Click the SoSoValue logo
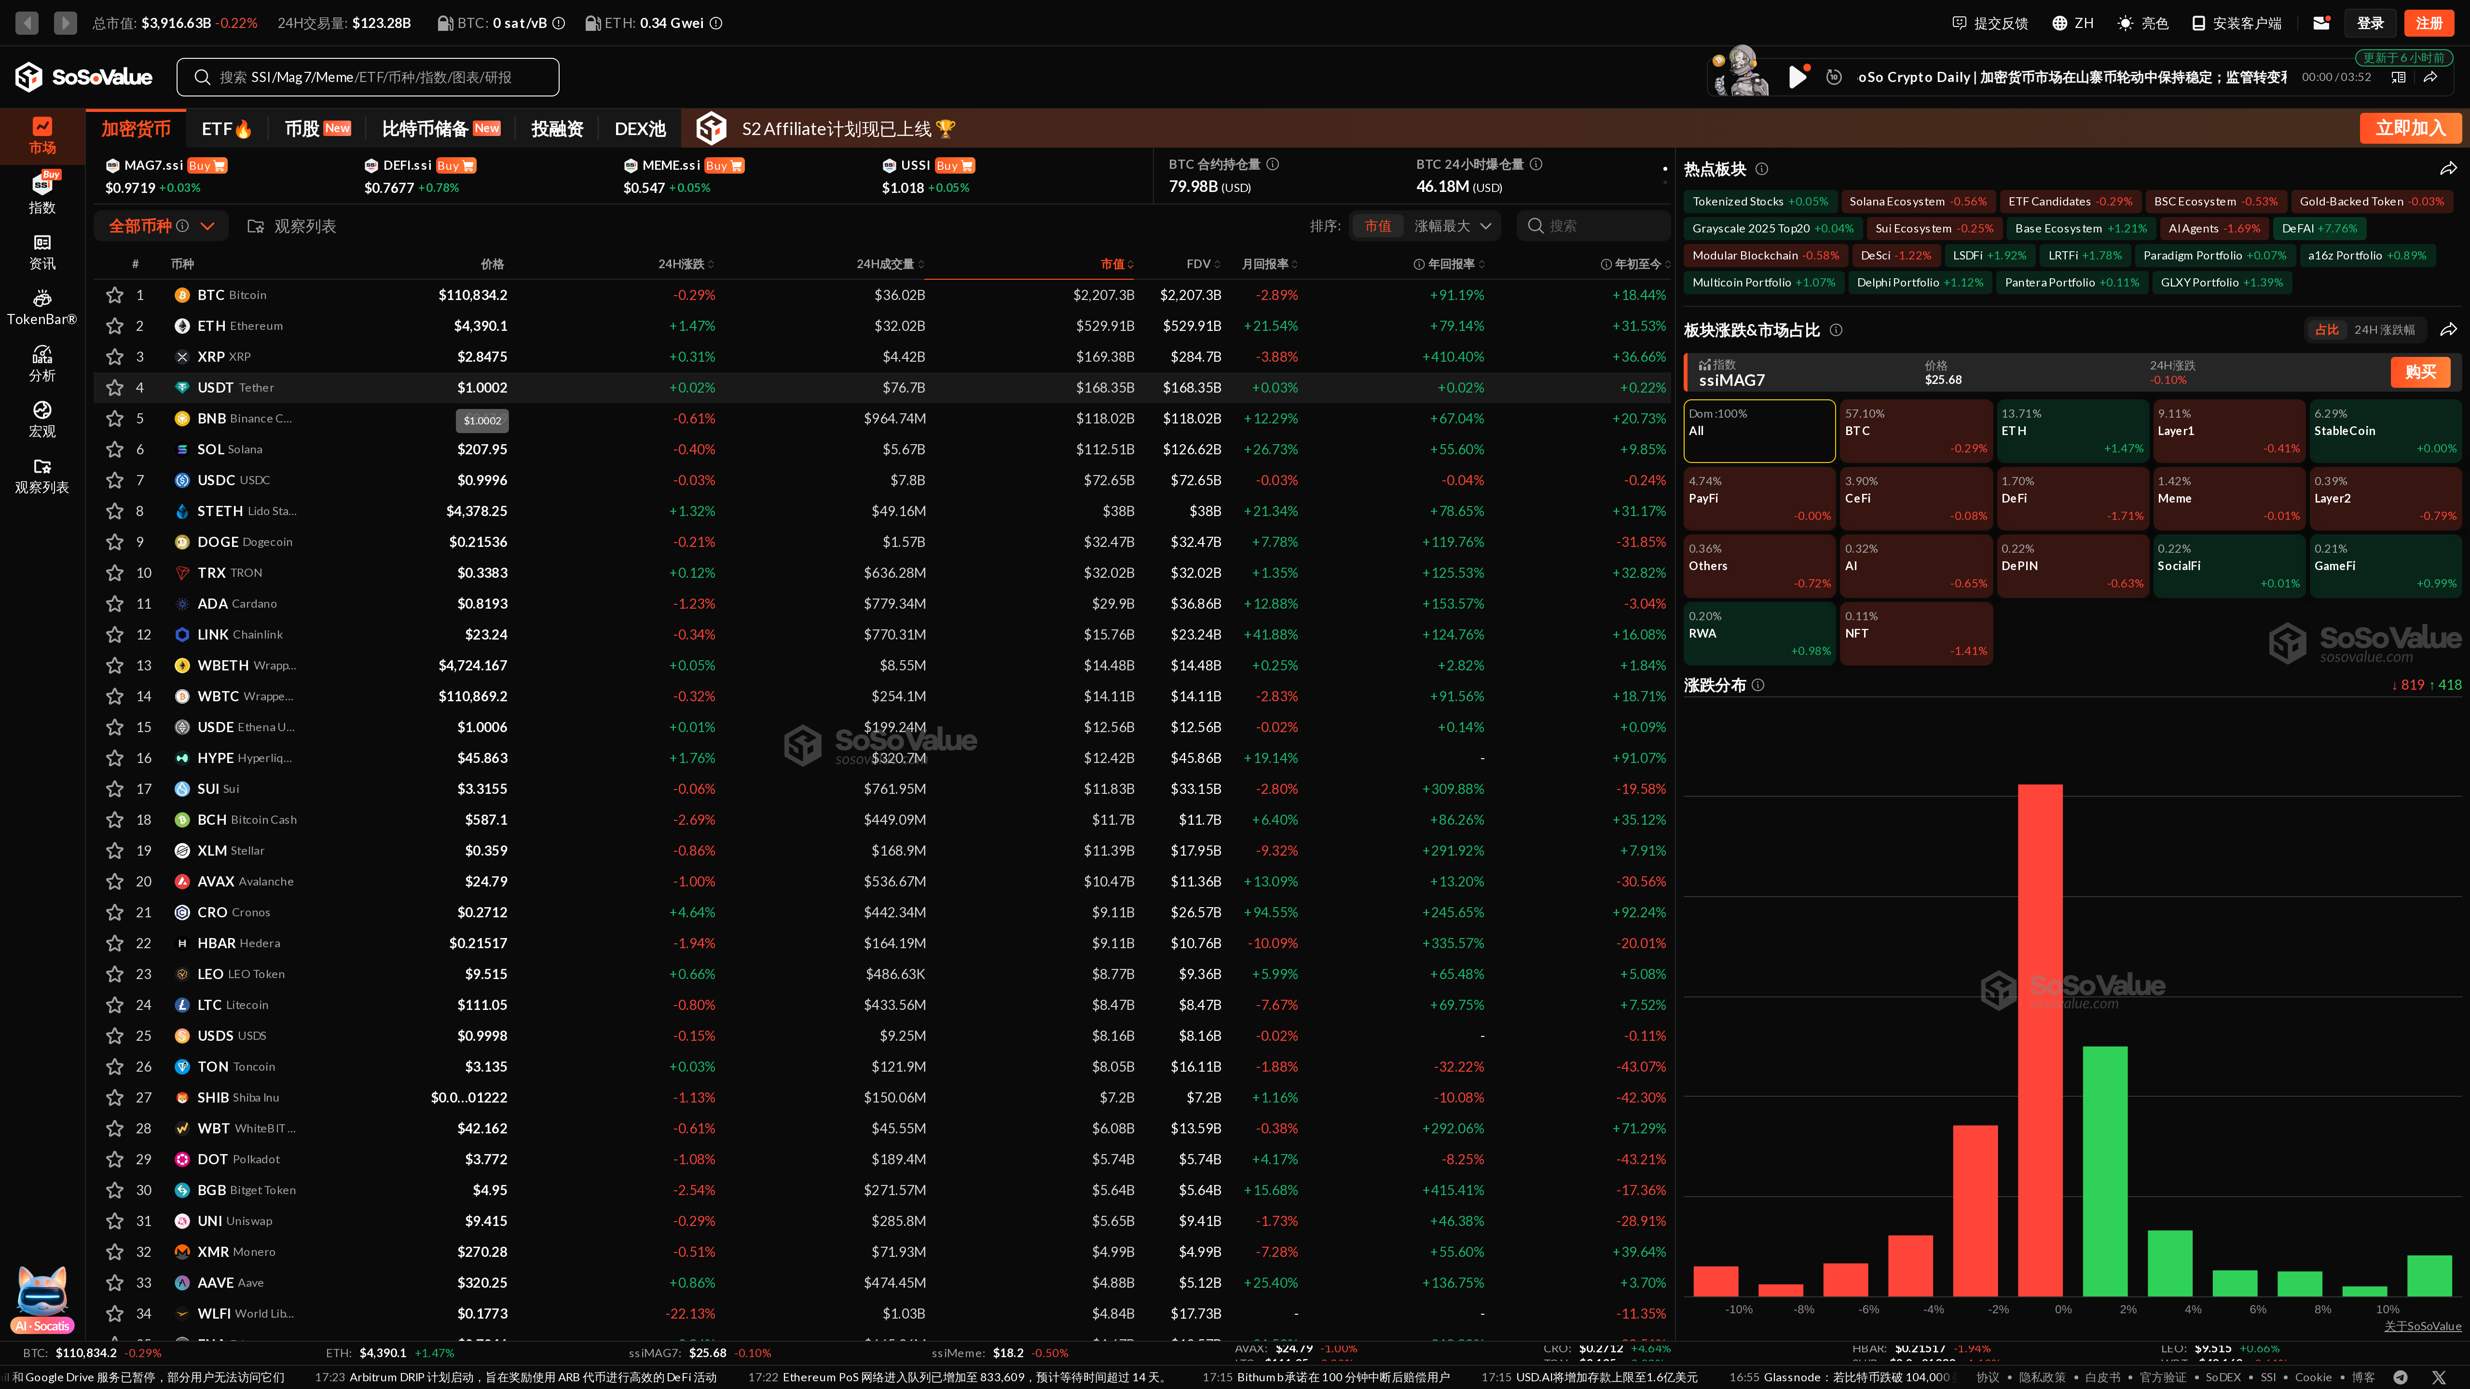Image resolution: width=2470 pixels, height=1389 pixels. click(84, 77)
